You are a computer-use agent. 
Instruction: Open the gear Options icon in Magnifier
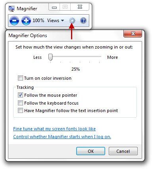pyautogui.click(x=72, y=21)
